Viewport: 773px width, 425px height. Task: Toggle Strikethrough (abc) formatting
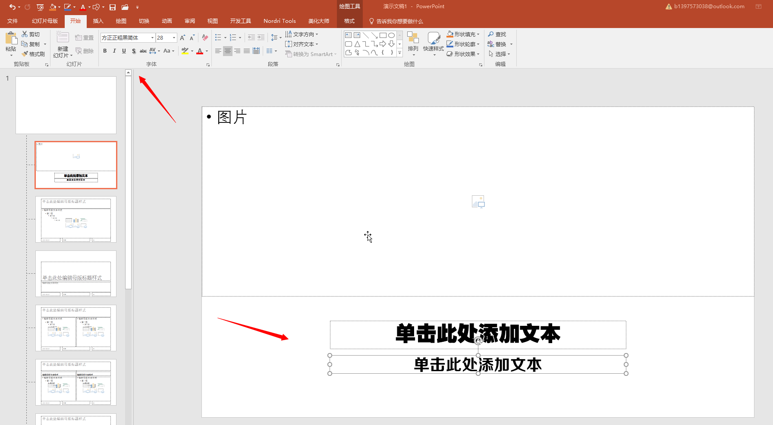pyautogui.click(x=143, y=51)
